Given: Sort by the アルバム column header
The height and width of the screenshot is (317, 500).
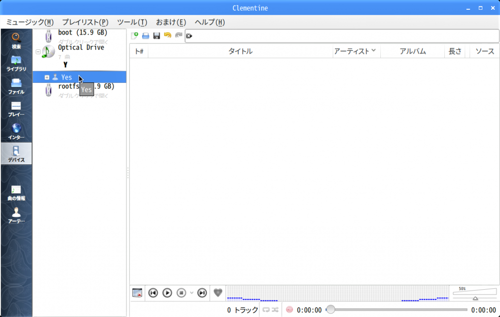Looking at the screenshot, I should coord(413,51).
